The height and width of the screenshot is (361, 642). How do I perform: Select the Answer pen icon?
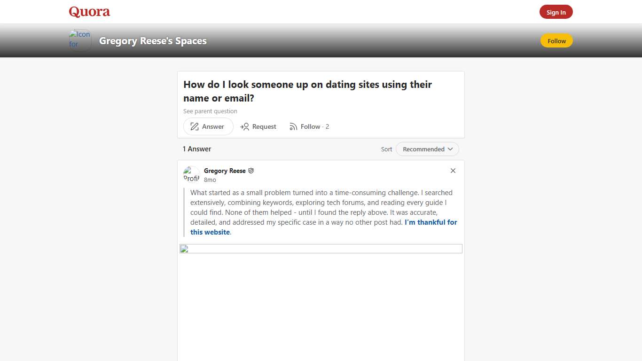point(194,126)
